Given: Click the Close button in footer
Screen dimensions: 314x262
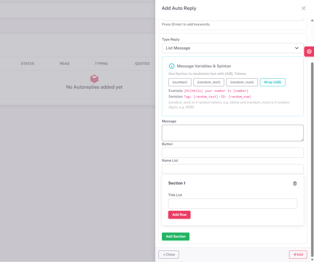Looking at the screenshot, I should click(169, 255).
